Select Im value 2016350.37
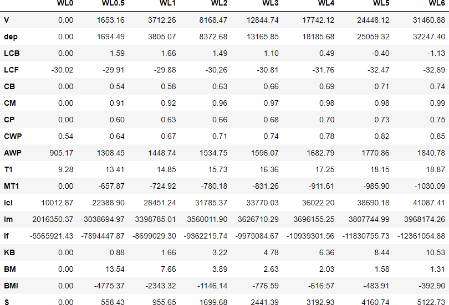Viewport: 449px width, 305px height. [53, 219]
